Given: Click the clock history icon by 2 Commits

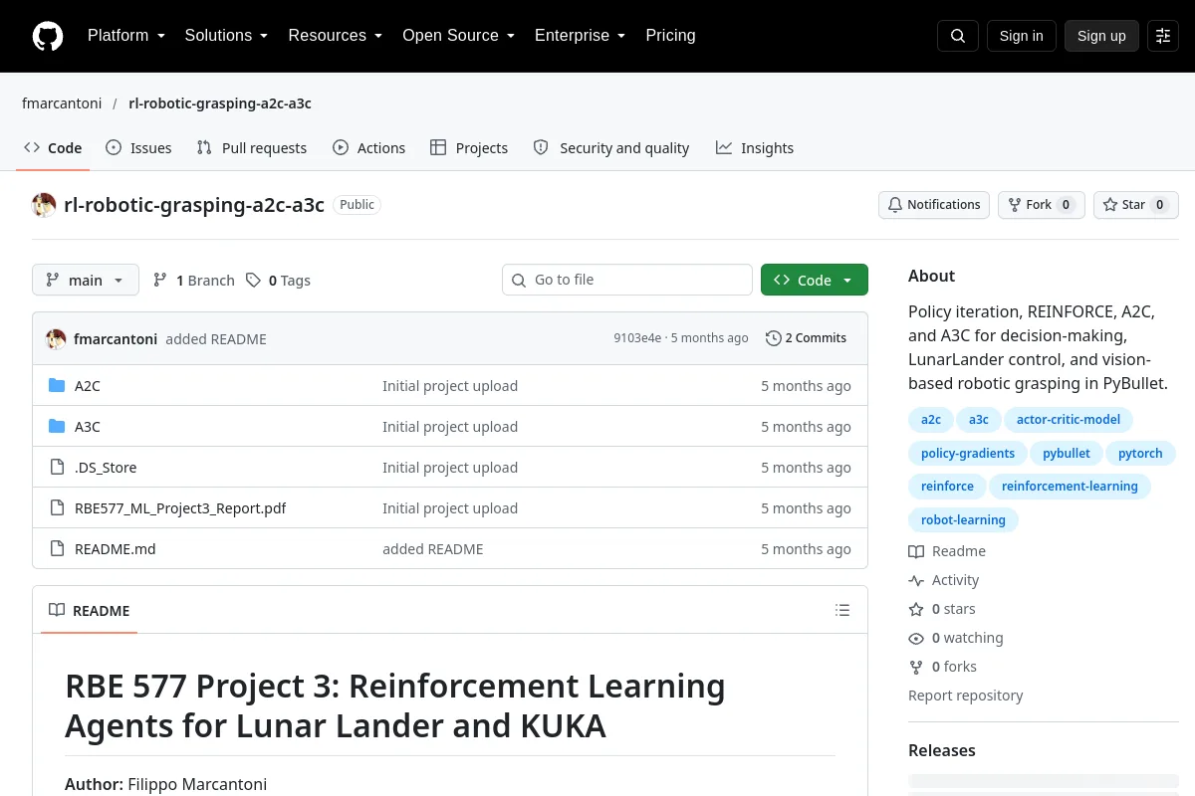Looking at the screenshot, I should 773,338.
